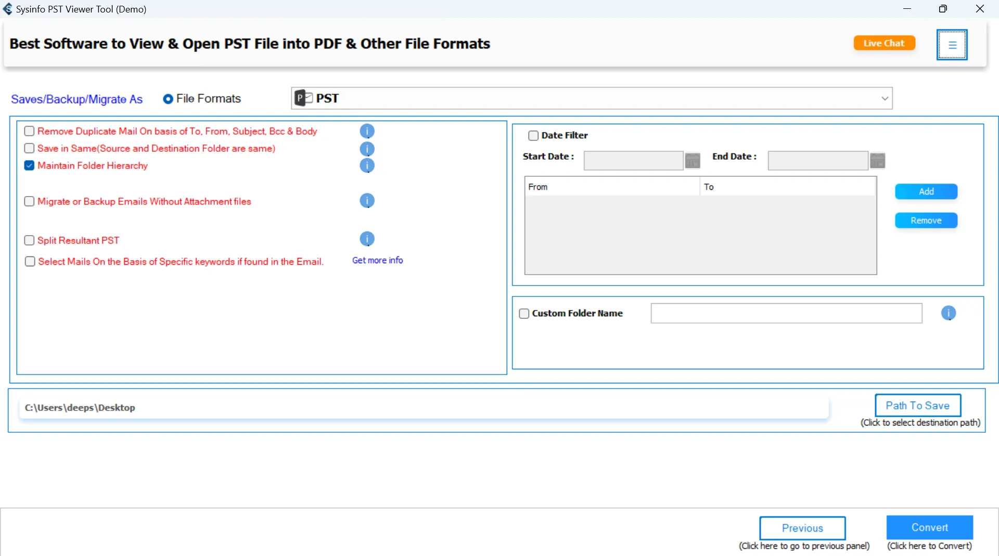
Task: Check the Split Resultant PST option
Action: pos(29,240)
